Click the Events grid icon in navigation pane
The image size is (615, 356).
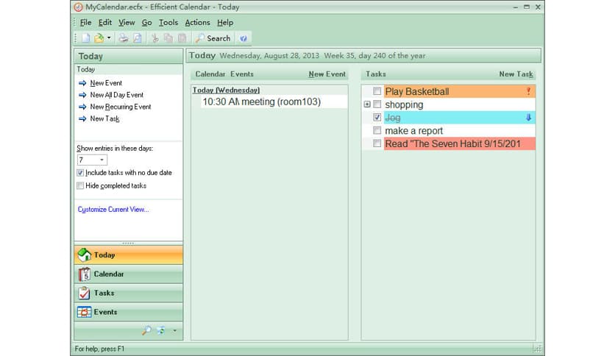pyautogui.click(x=85, y=312)
